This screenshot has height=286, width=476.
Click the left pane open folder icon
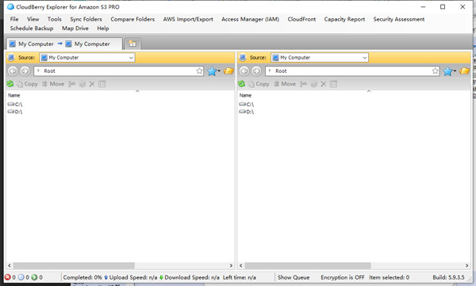pos(228,71)
